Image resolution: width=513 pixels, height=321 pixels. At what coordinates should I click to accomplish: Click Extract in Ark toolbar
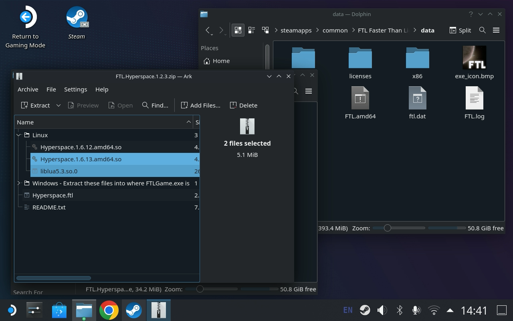[x=36, y=105]
